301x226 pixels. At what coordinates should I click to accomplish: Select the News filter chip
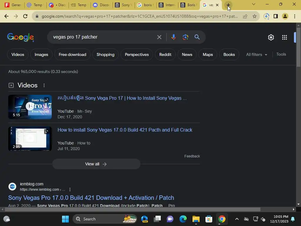tap(187, 54)
